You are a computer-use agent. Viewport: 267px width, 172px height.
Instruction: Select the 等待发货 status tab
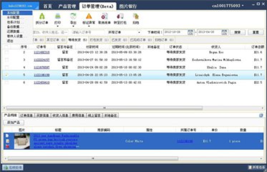coord(77,40)
